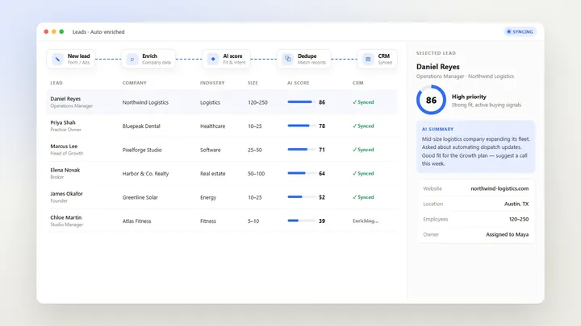Click the 50–100 size cell
Viewport: 581px width, 326px height.
[256, 173]
